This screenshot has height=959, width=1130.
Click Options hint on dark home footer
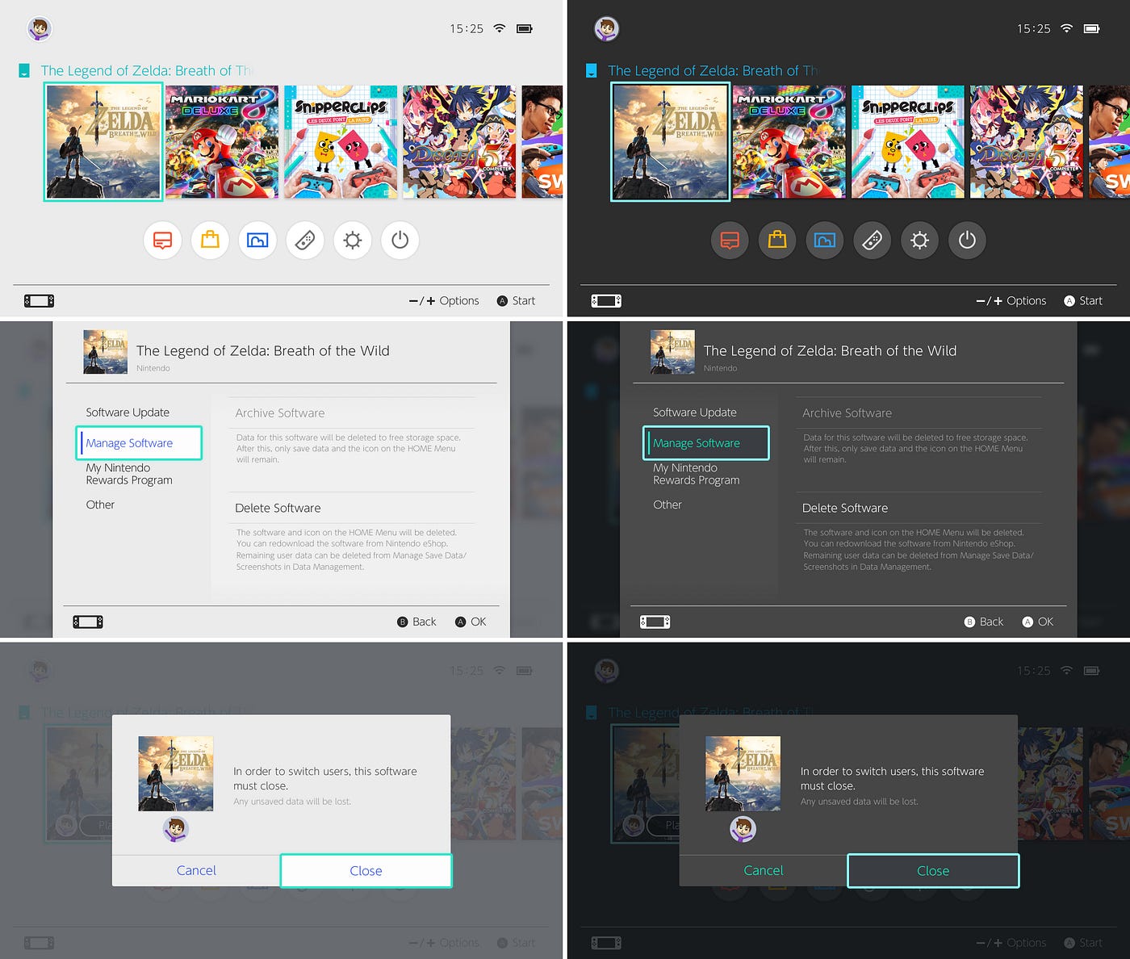click(1011, 301)
